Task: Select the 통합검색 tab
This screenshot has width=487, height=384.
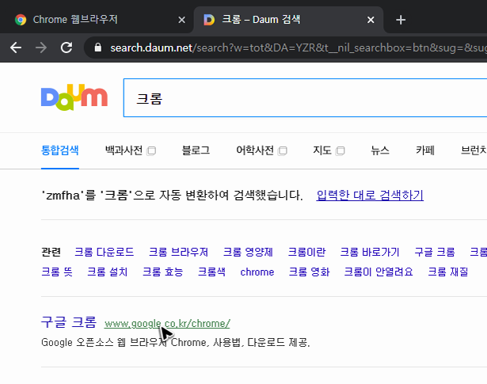Action: click(60, 150)
